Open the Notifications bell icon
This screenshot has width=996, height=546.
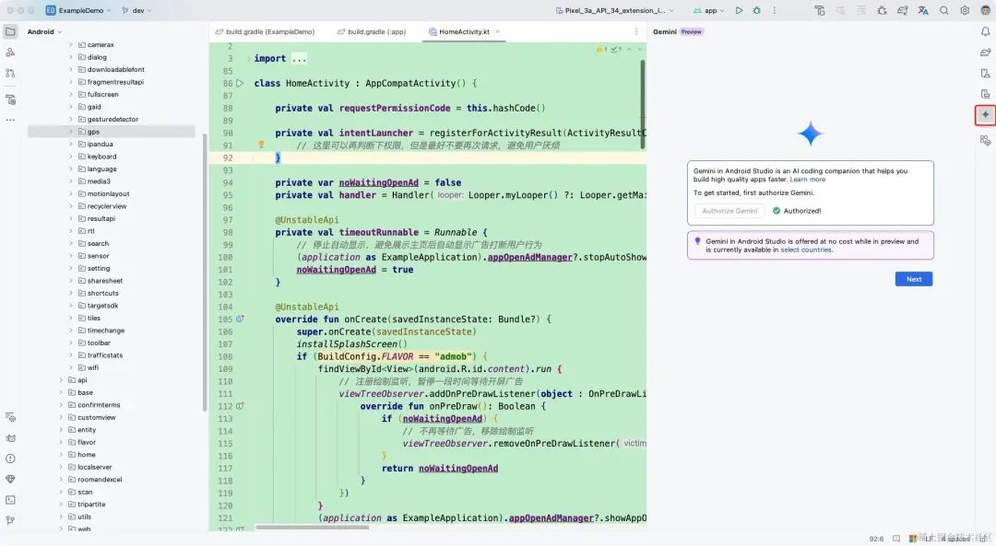click(x=985, y=31)
